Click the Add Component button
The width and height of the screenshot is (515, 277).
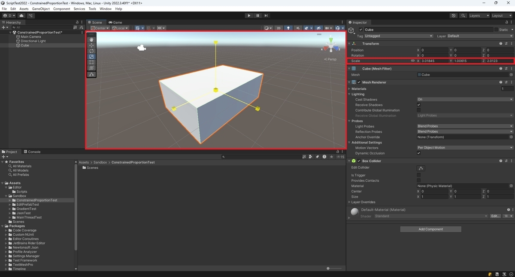point(430,229)
